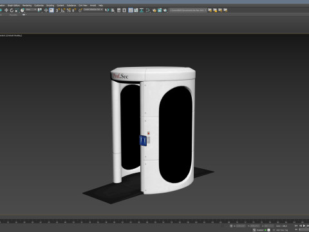Click the first project folder icon after path

point(210,10)
